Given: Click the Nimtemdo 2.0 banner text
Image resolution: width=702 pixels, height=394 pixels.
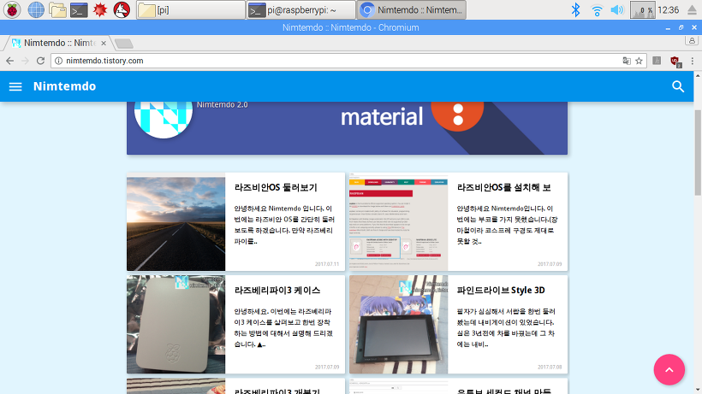Looking at the screenshot, I should point(222,104).
